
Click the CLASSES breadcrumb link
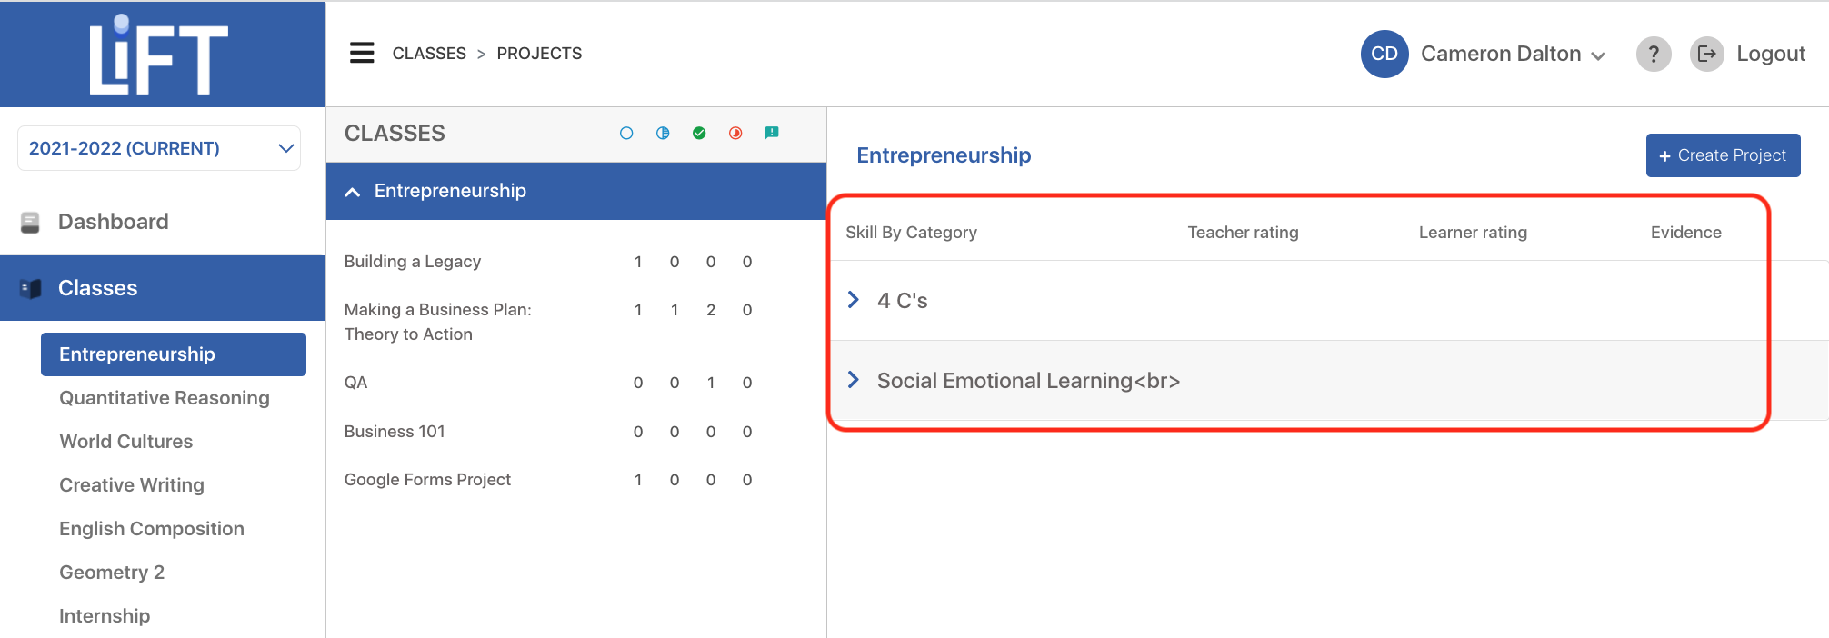pos(429,54)
